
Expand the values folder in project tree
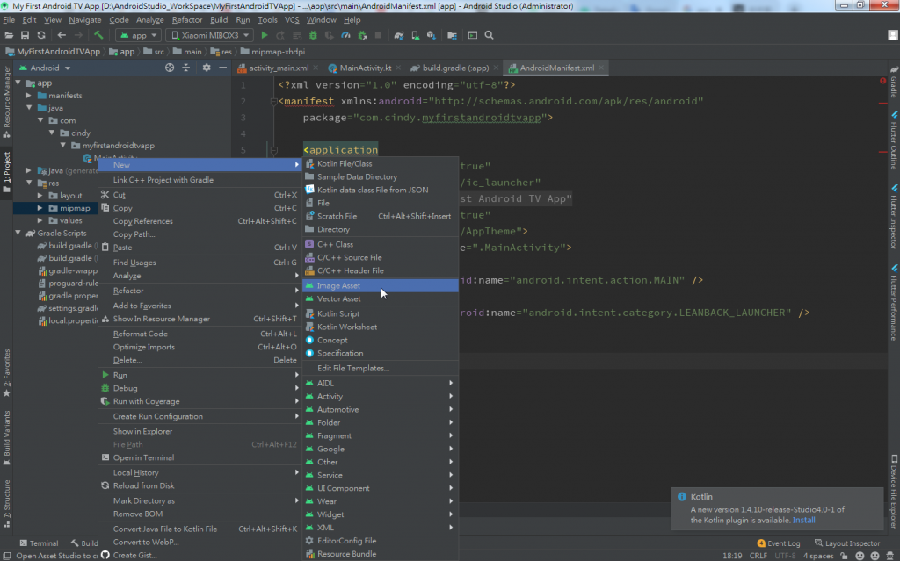(40, 220)
